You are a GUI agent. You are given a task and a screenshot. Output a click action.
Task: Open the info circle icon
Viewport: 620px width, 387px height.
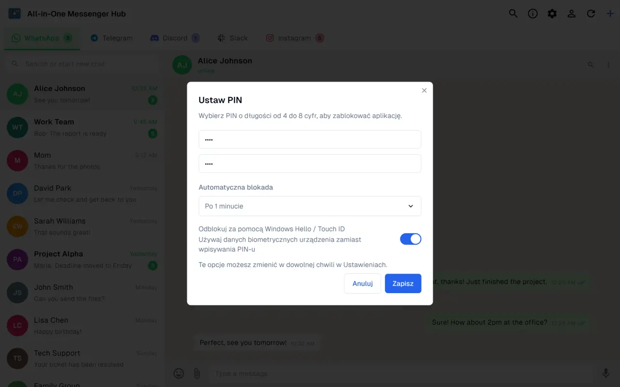click(533, 14)
